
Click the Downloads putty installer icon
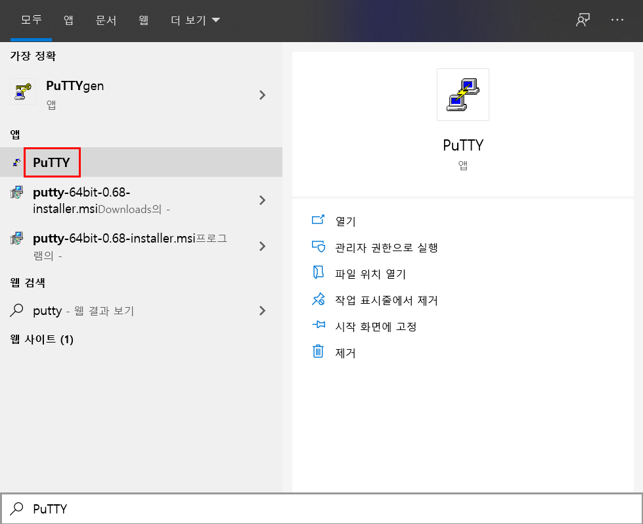[x=16, y=192]
